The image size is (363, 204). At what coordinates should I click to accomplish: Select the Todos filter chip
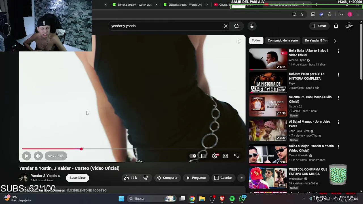pyautogui.click(x=256, y=41)
